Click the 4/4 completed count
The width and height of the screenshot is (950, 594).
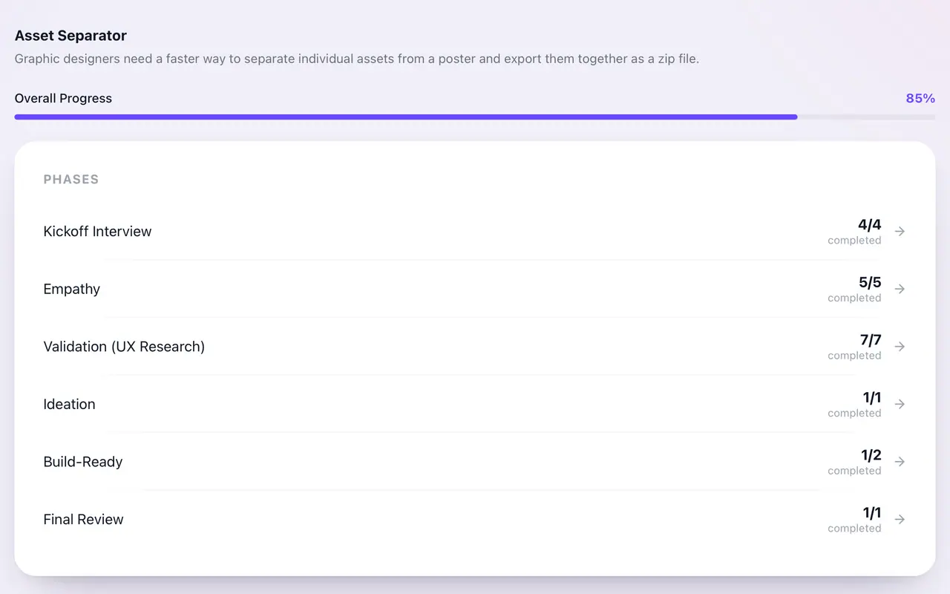[x=855, y=232]
